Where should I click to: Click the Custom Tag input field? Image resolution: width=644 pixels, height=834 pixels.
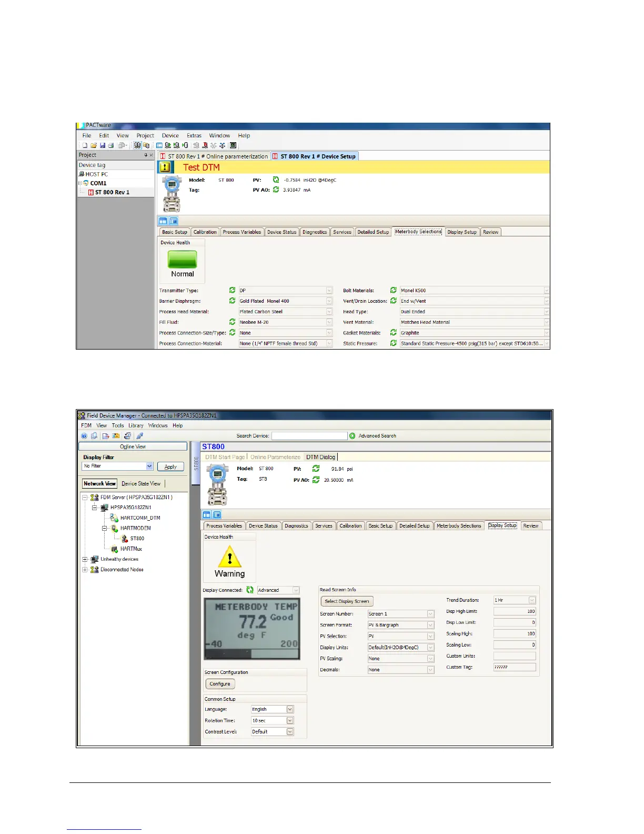pyautogui.click(x=515, y=667)
